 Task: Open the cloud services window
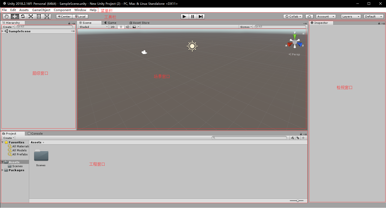[309, 16]
